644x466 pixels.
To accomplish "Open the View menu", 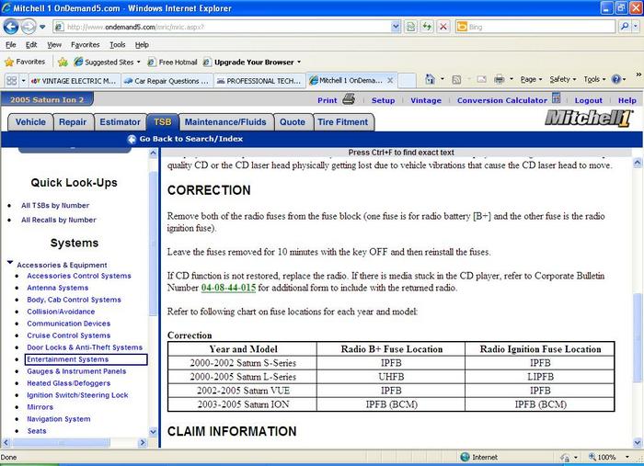I will point(54,45).
